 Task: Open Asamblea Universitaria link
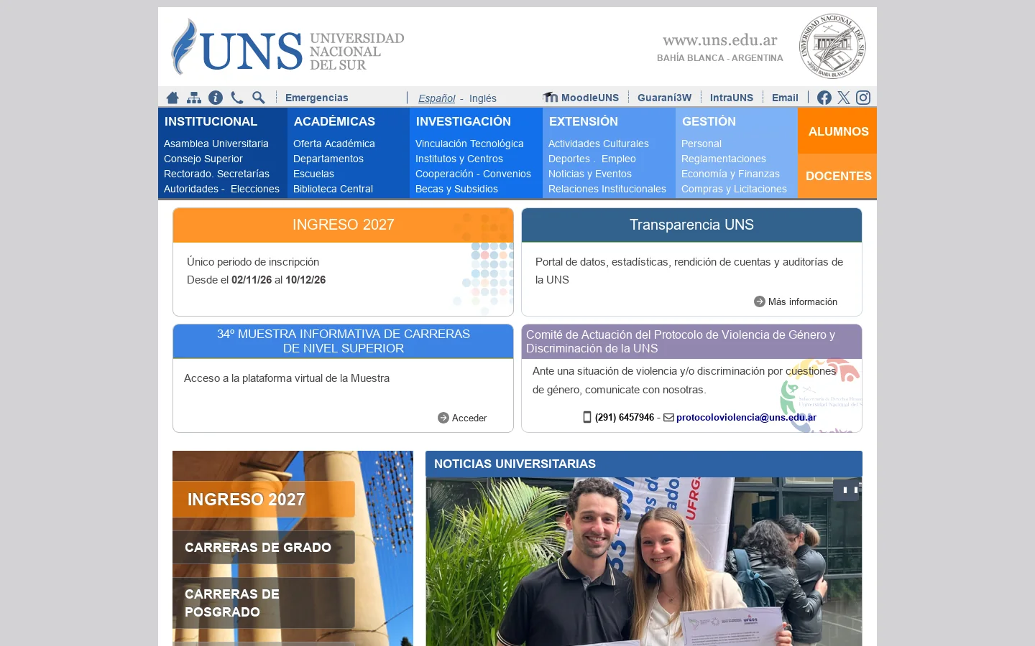(216, 144)
